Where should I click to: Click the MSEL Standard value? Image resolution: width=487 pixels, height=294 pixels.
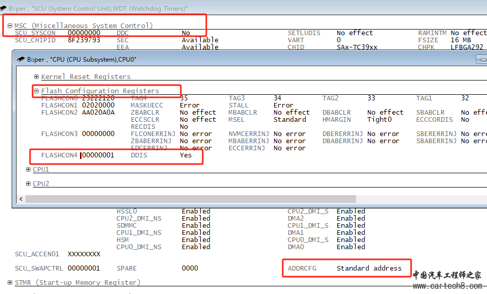(x=290, y=119)
